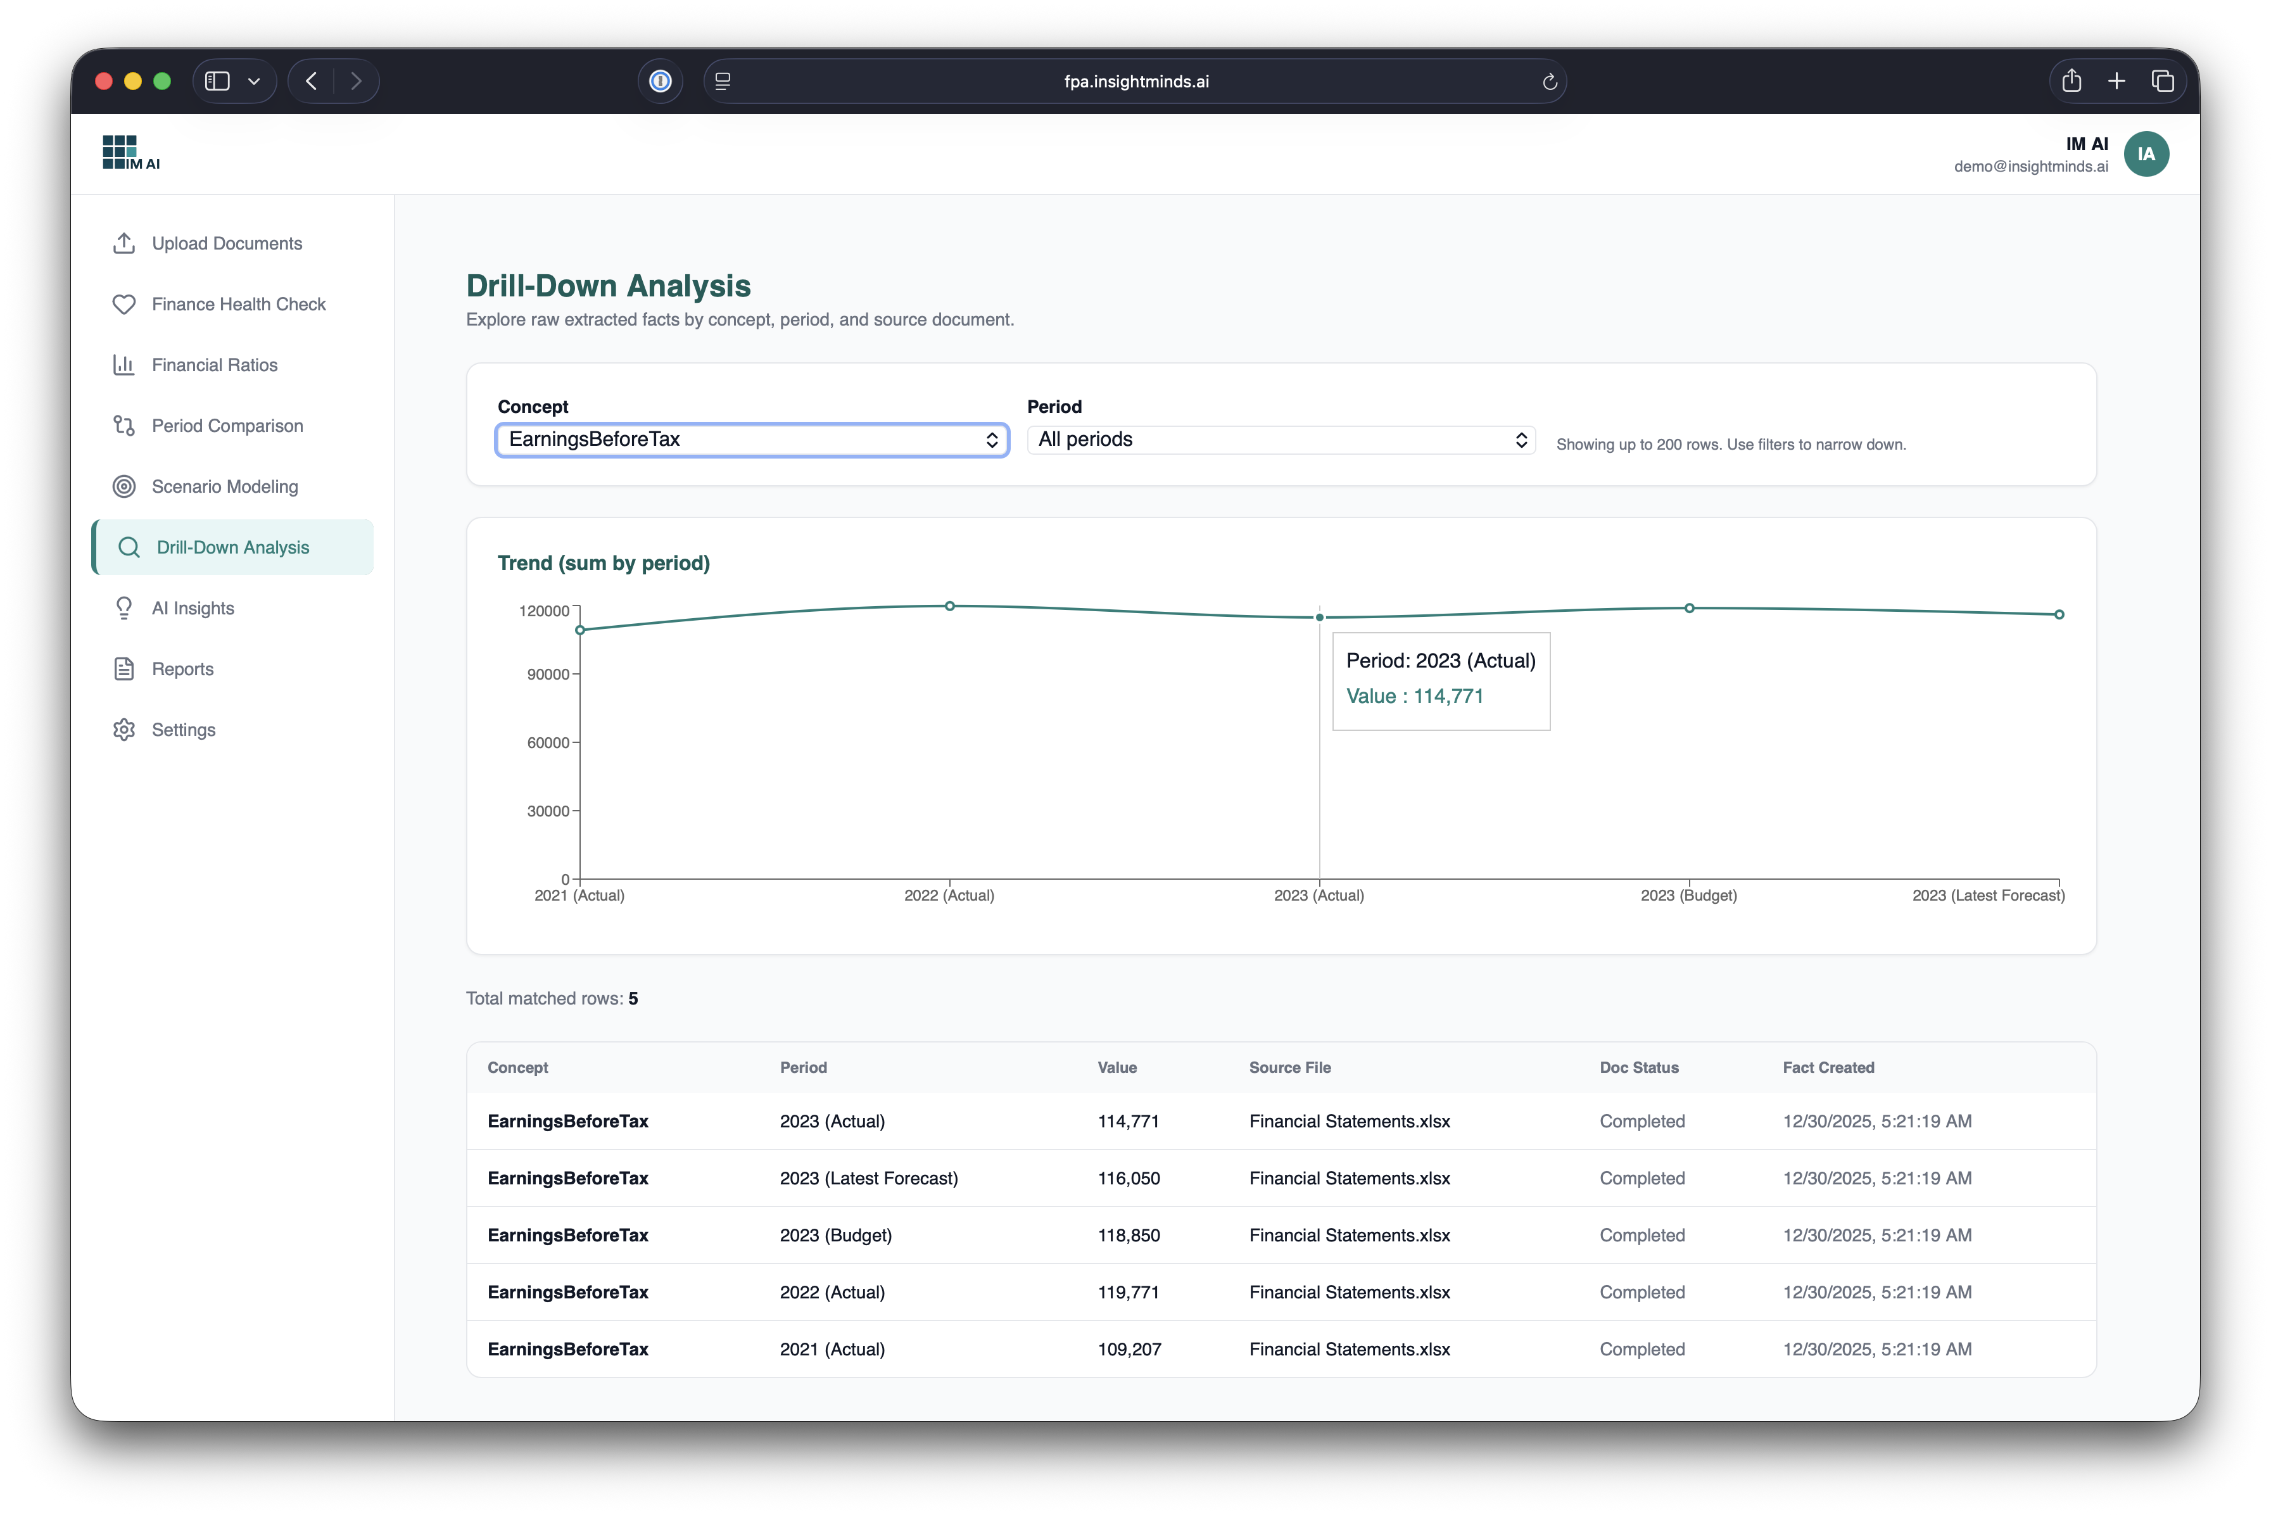Click the fpa.insightminds.ai address bar
The width and height of the screenshot is (2271, 1515).
click(1135, 82)
